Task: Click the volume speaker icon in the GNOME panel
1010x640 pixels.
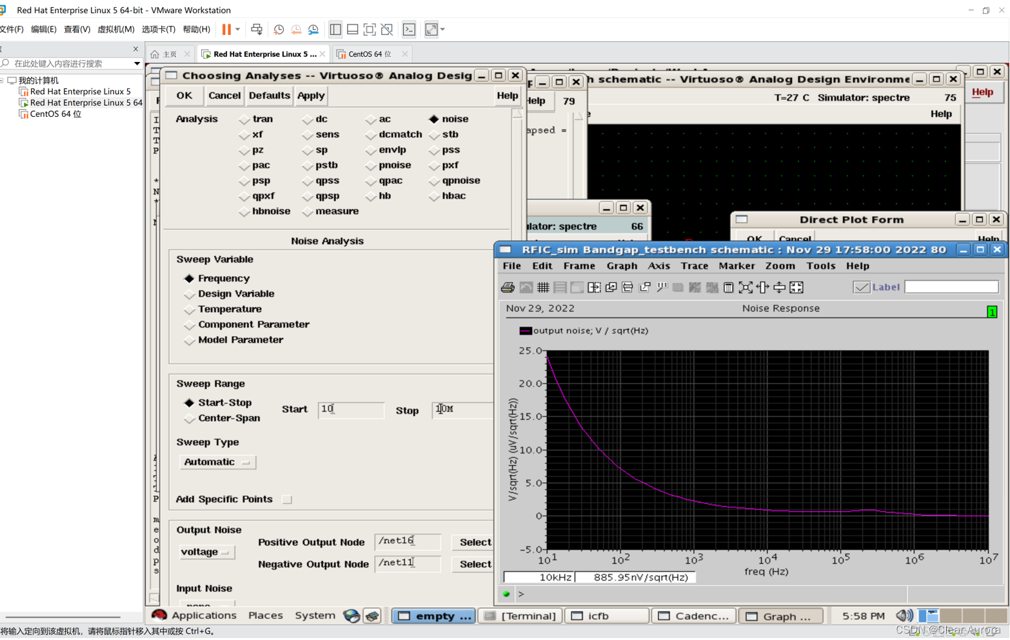Action: click(904, 616)
